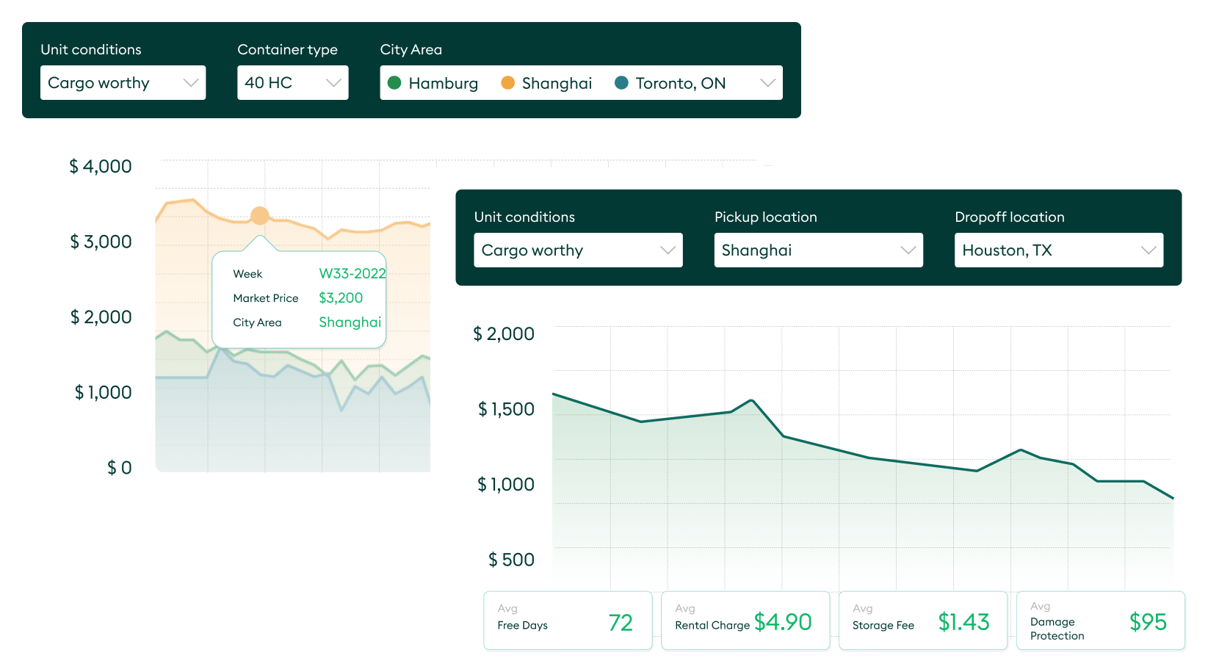Screen dimensions: 1208x672
Task: Click the Container type label
Action: [287, 50]
